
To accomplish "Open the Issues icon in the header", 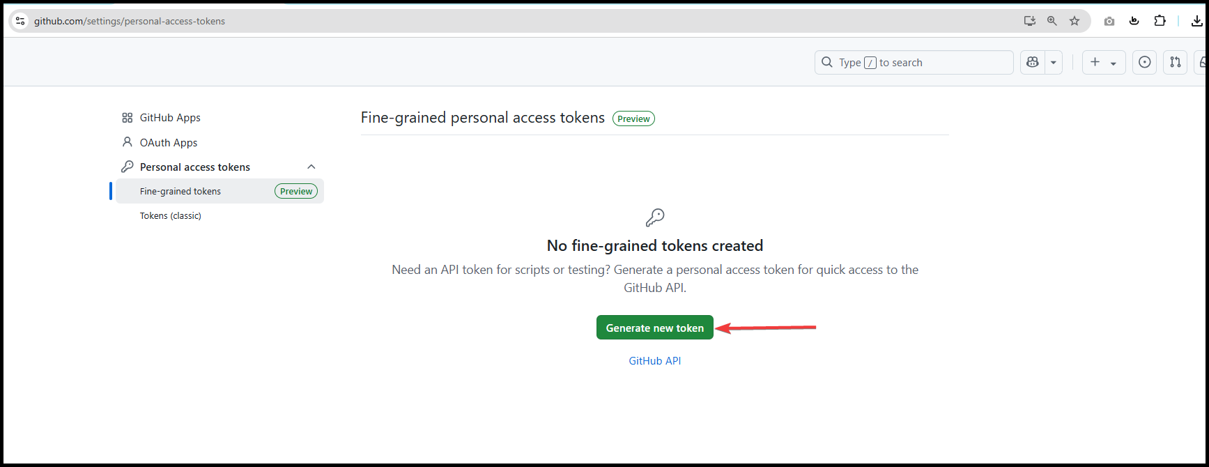I will click(1144, 62).
